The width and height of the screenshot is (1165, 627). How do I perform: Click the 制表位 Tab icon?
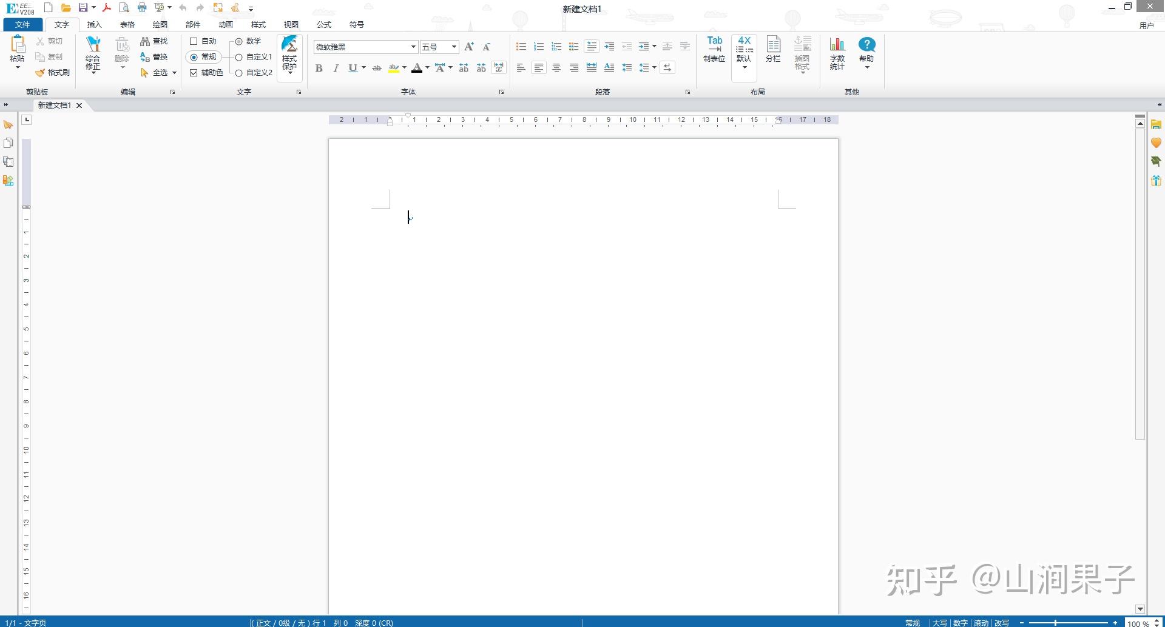coord(714,49)
